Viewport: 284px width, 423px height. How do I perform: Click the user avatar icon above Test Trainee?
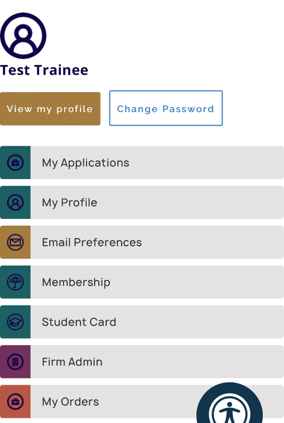point(23,35)
